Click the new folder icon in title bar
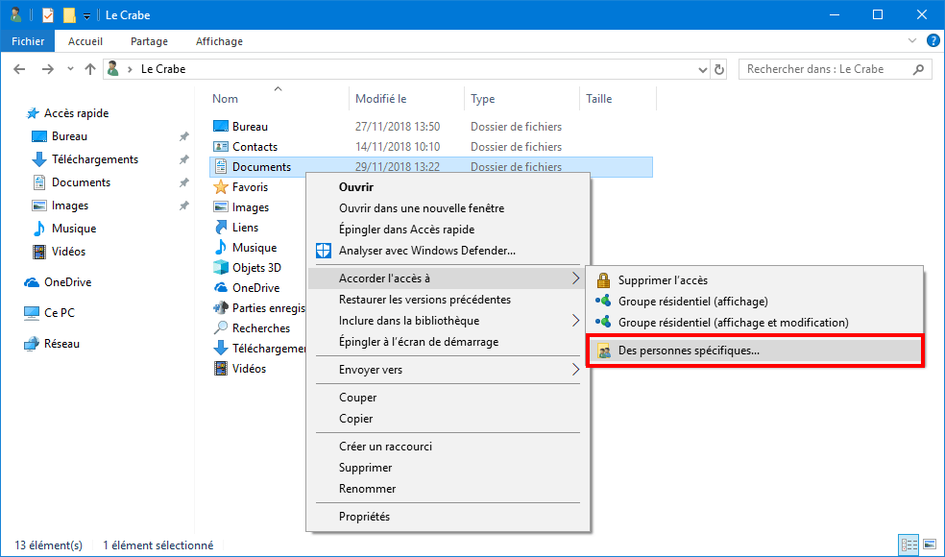This screenshot has width=945, height=557. pyautogui.click(x=69, y=15)
